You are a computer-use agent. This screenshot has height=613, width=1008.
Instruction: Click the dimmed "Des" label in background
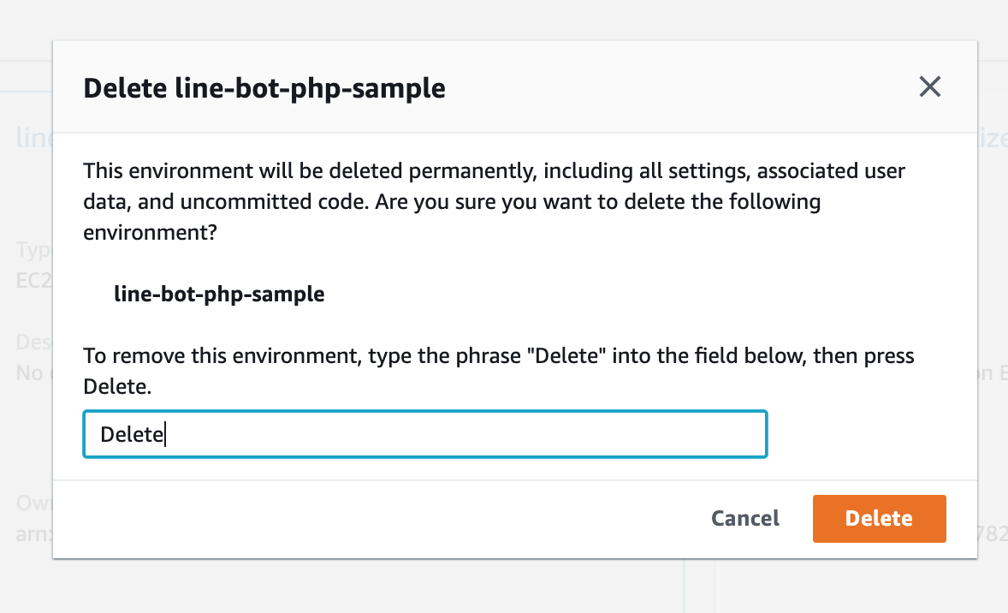click(34, 342)
